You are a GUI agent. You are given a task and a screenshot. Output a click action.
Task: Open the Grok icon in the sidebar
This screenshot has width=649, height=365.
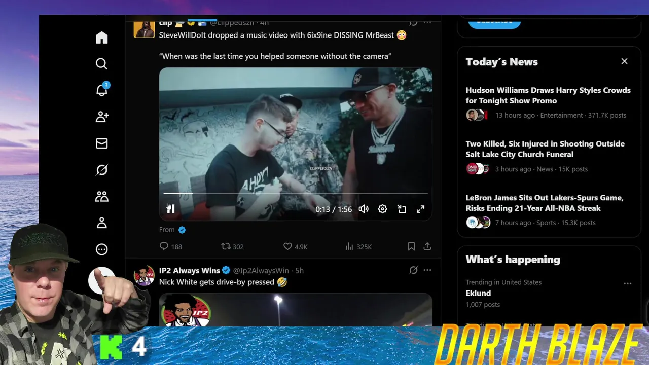coord(101,170)
